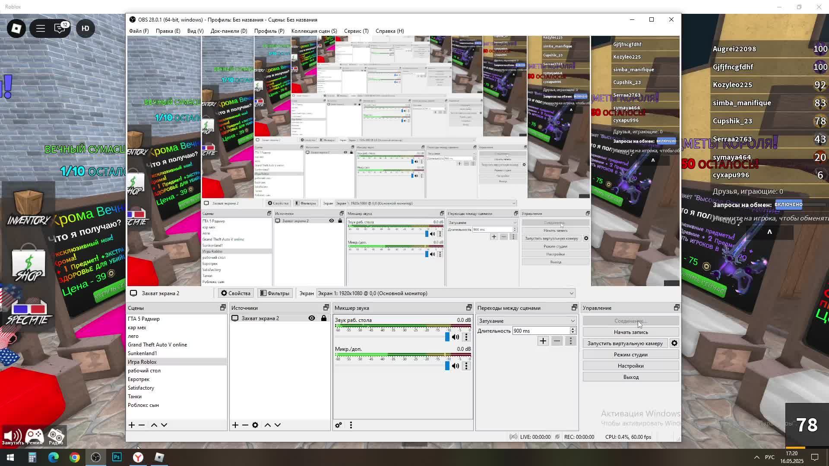This screenshot has height=466, width=829.
Task: Show hidden system tray icons
Action: 756,457
